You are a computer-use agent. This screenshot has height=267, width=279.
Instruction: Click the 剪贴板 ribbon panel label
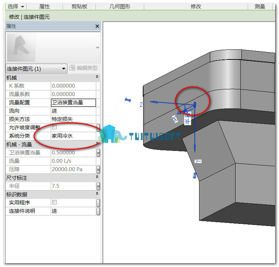click(x=79, y=7)
